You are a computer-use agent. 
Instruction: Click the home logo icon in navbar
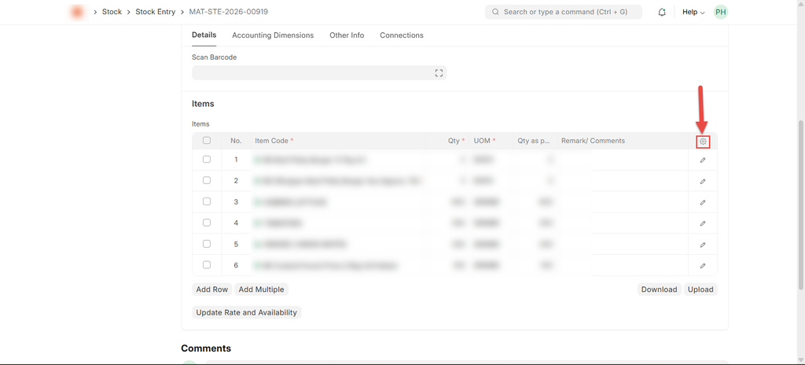point(77,13)
